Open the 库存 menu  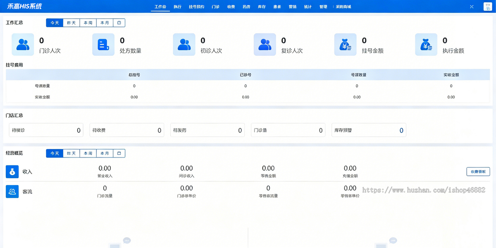coord(262,7)
